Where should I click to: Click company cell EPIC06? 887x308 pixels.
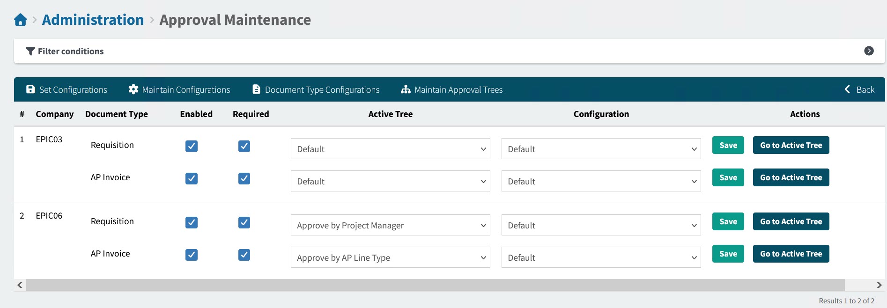49,216
